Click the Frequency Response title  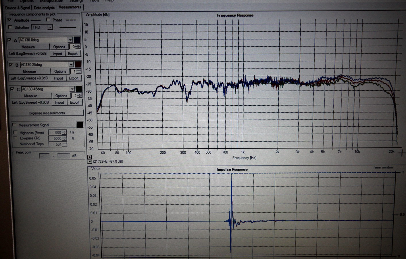(x=235, y=15)
